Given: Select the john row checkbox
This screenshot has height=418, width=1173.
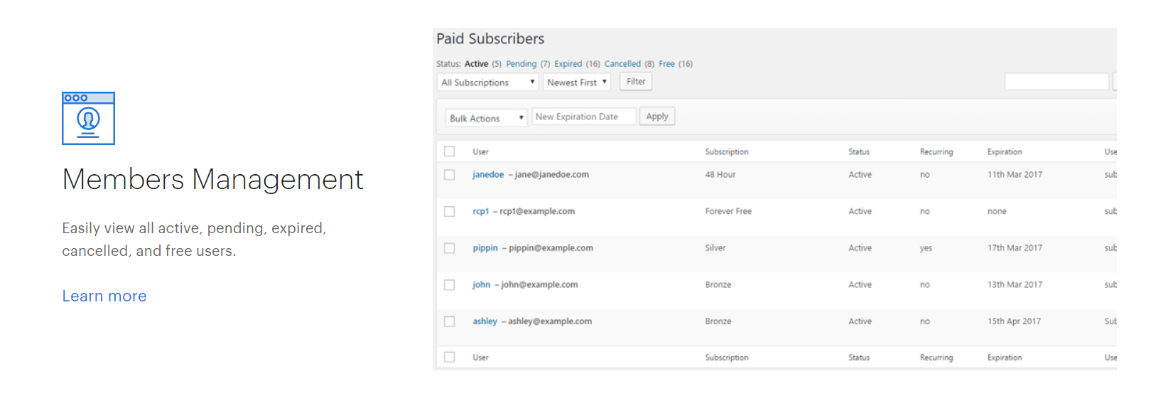Looking at the screenshot, I should 450,285.
